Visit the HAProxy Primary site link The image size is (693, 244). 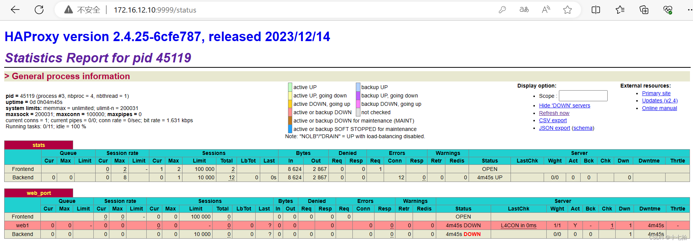pos(656,93)
